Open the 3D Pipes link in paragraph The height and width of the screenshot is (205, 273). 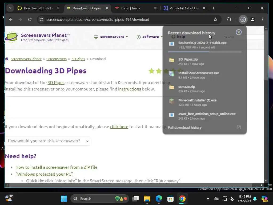tap(56, 83)
